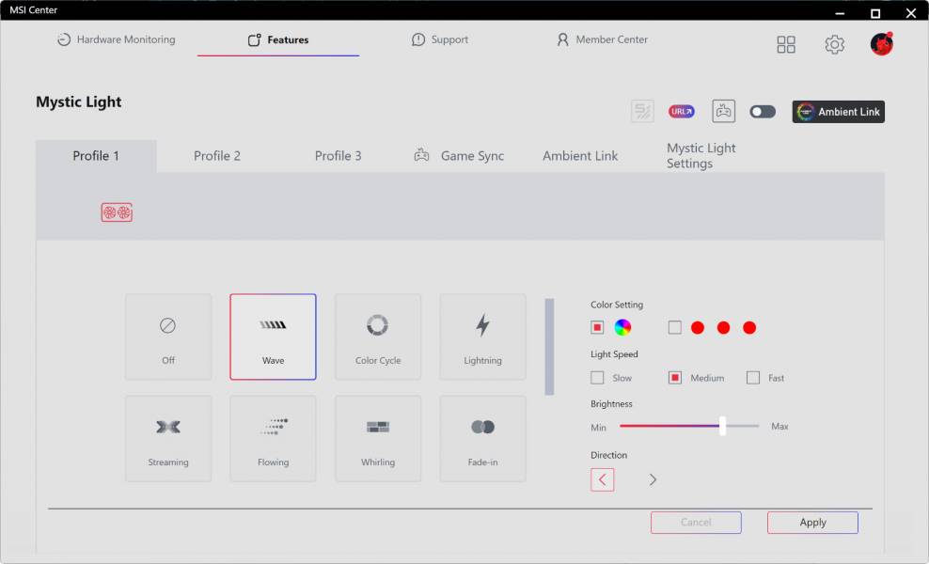Check the Slow light speed box

click(597, 378)
